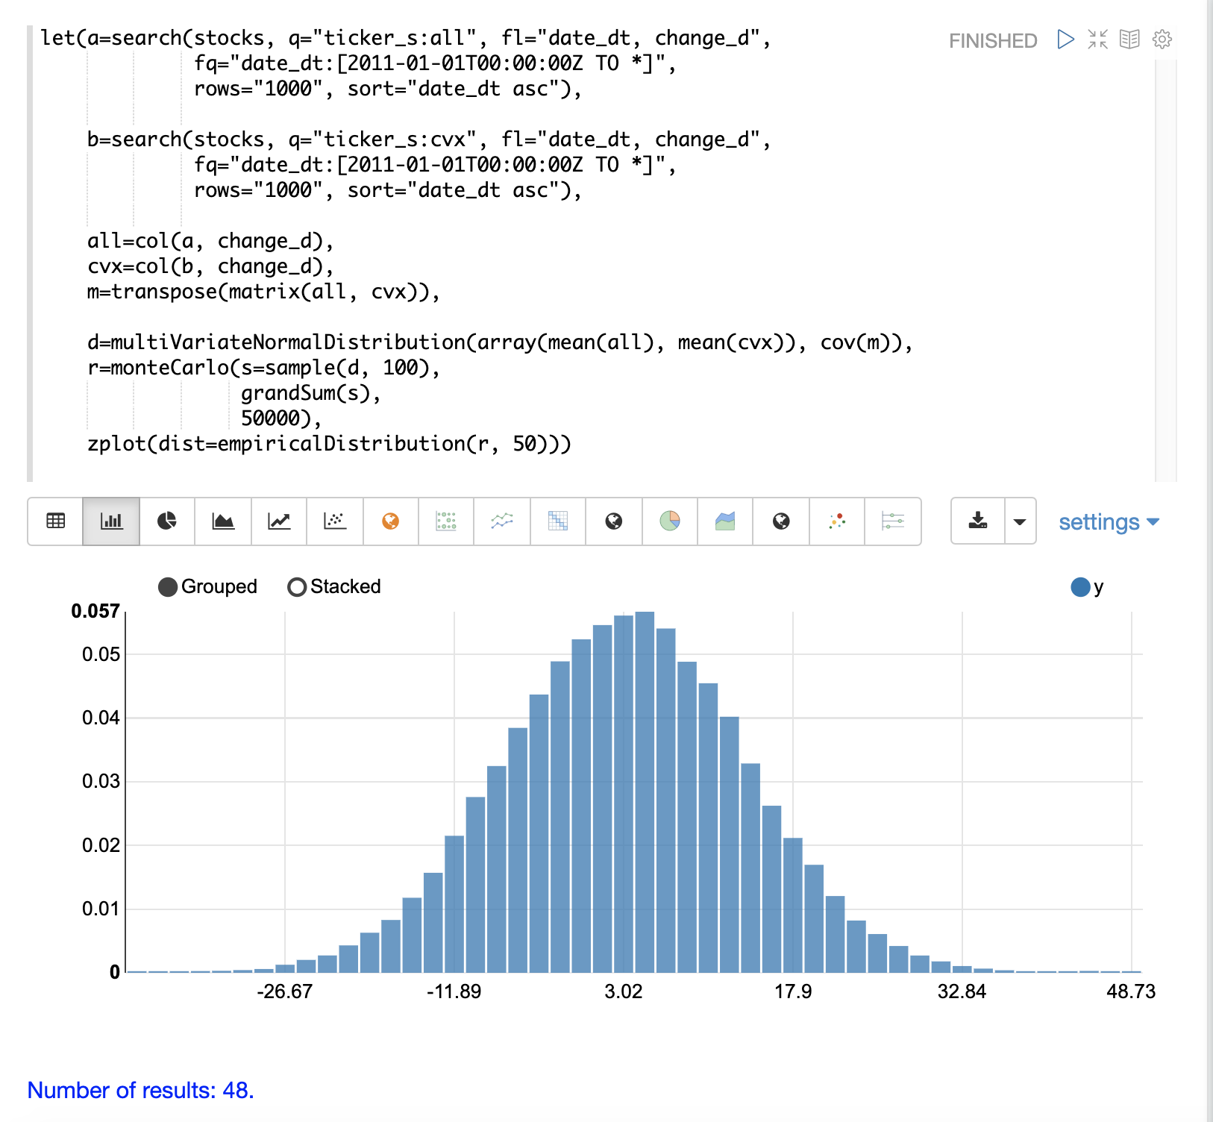Select the Grouped radio option
The width and height of the screenshot is (1213, 1122).
tap(169, 587)
